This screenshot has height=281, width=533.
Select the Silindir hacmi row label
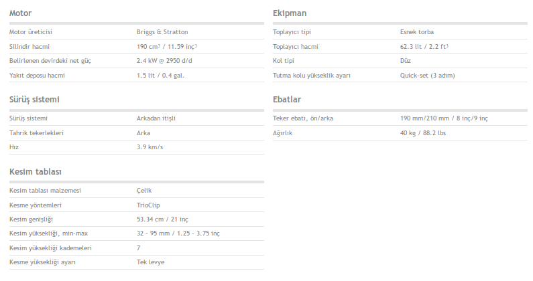(29, 47)
